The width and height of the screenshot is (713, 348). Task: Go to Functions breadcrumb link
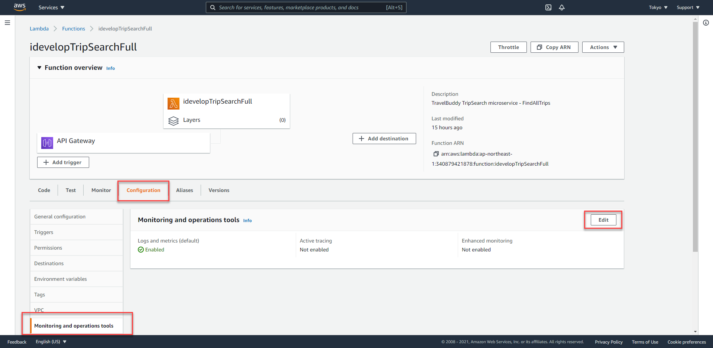pos(74,29)
